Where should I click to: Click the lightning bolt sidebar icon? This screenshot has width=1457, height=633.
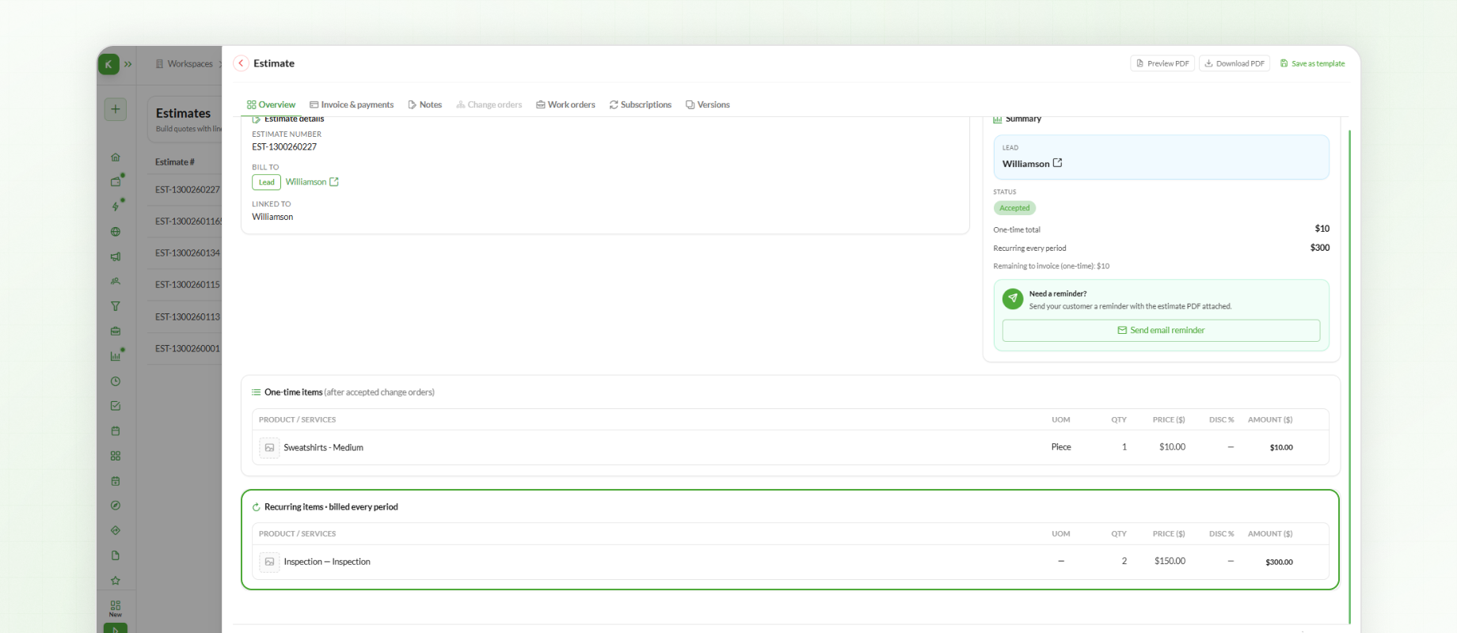pyautogui.click(x=116, y=207)
